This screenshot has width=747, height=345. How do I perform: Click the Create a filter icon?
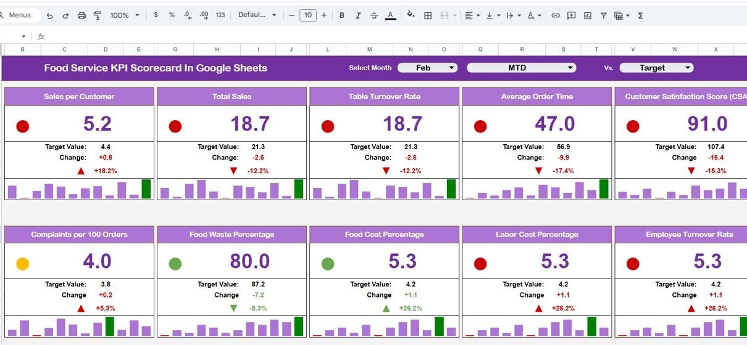[x=604, y=15]
